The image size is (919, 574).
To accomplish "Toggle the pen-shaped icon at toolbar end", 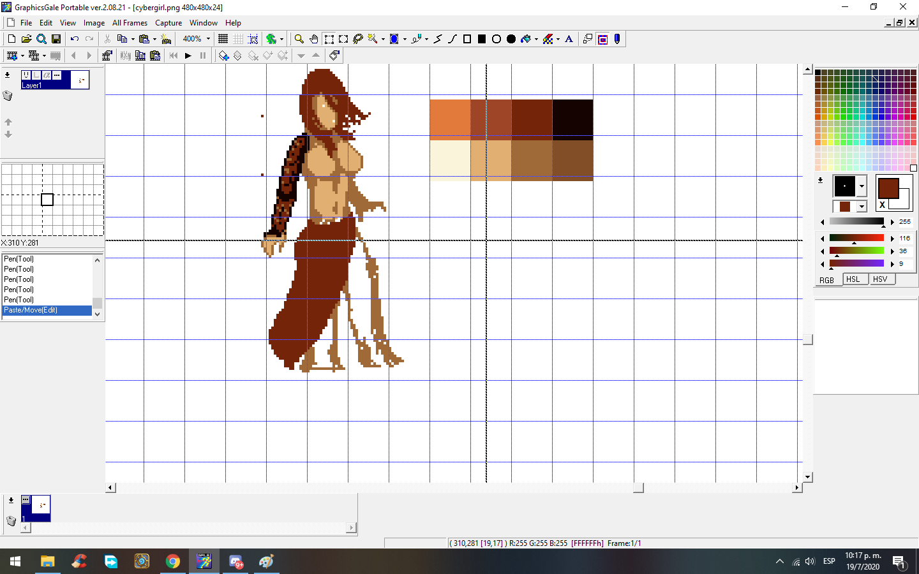I will point(617,39).
